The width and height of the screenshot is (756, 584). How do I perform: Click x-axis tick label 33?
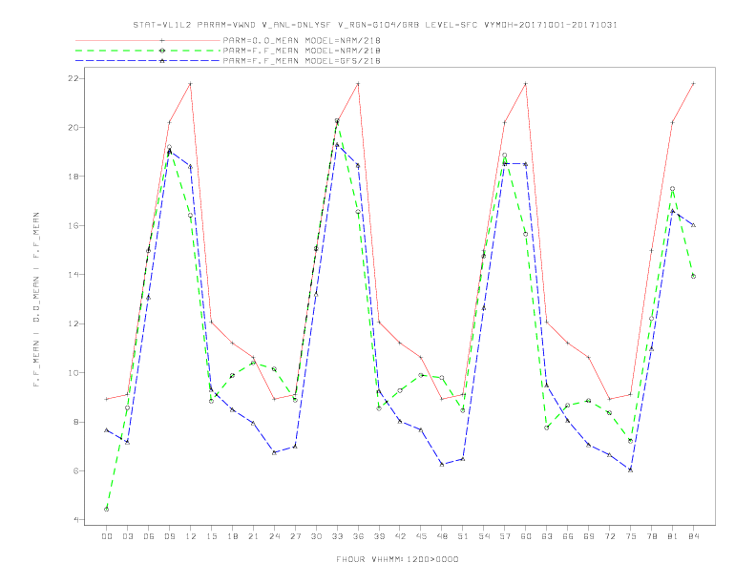tap(337, 536)
